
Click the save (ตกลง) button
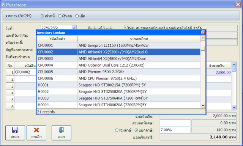tap(15, 133)
